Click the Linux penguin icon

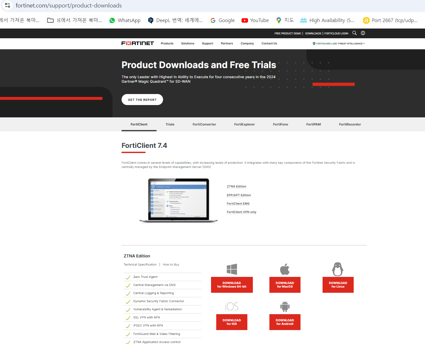pyautogui.click(x=338, y=269)
